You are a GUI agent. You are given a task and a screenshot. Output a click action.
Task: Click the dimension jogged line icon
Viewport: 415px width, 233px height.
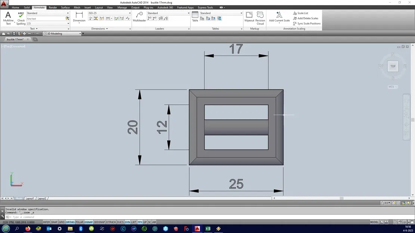click(128, 19)
